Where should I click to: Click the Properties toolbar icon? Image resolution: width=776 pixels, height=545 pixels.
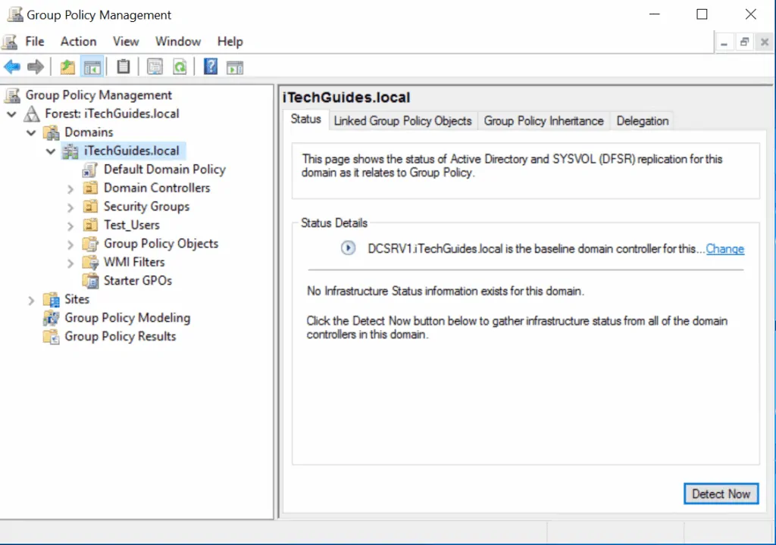click(123, 67)
